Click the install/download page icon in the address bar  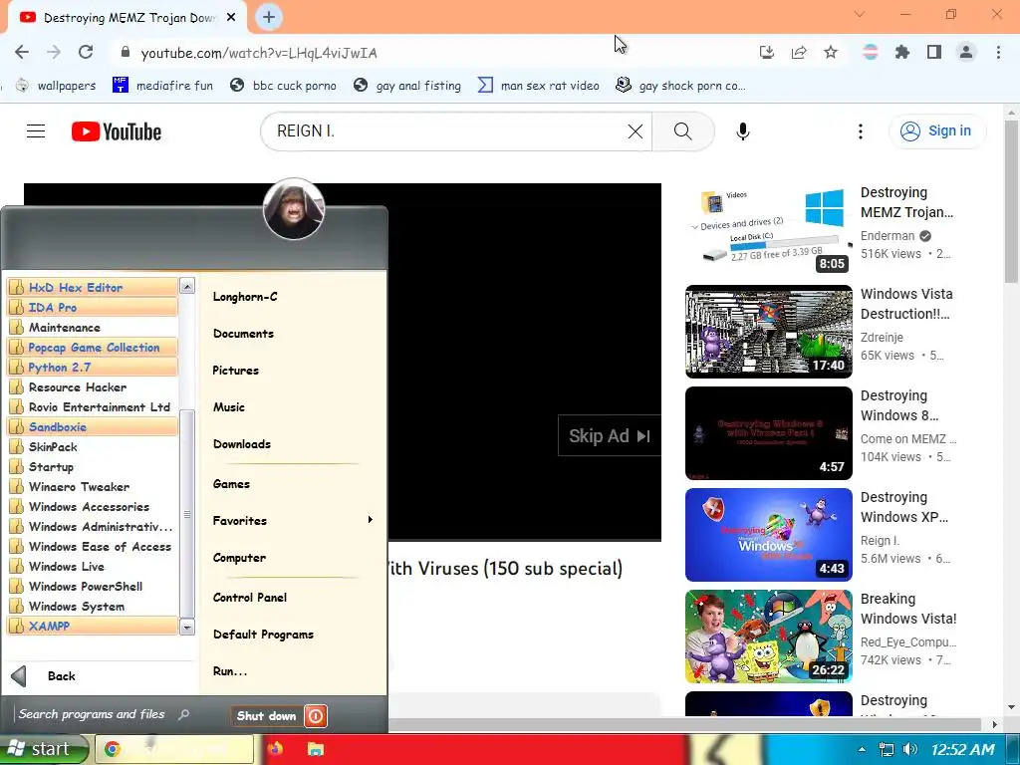click(x=767, y=52)
